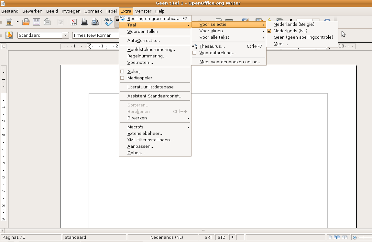
Task: Click Nederlands (NL) language in status bar
Action: (167, 237)
